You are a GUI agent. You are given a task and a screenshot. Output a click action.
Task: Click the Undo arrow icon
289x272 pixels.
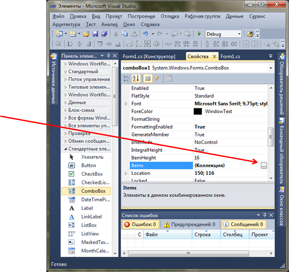coord(146,34)
